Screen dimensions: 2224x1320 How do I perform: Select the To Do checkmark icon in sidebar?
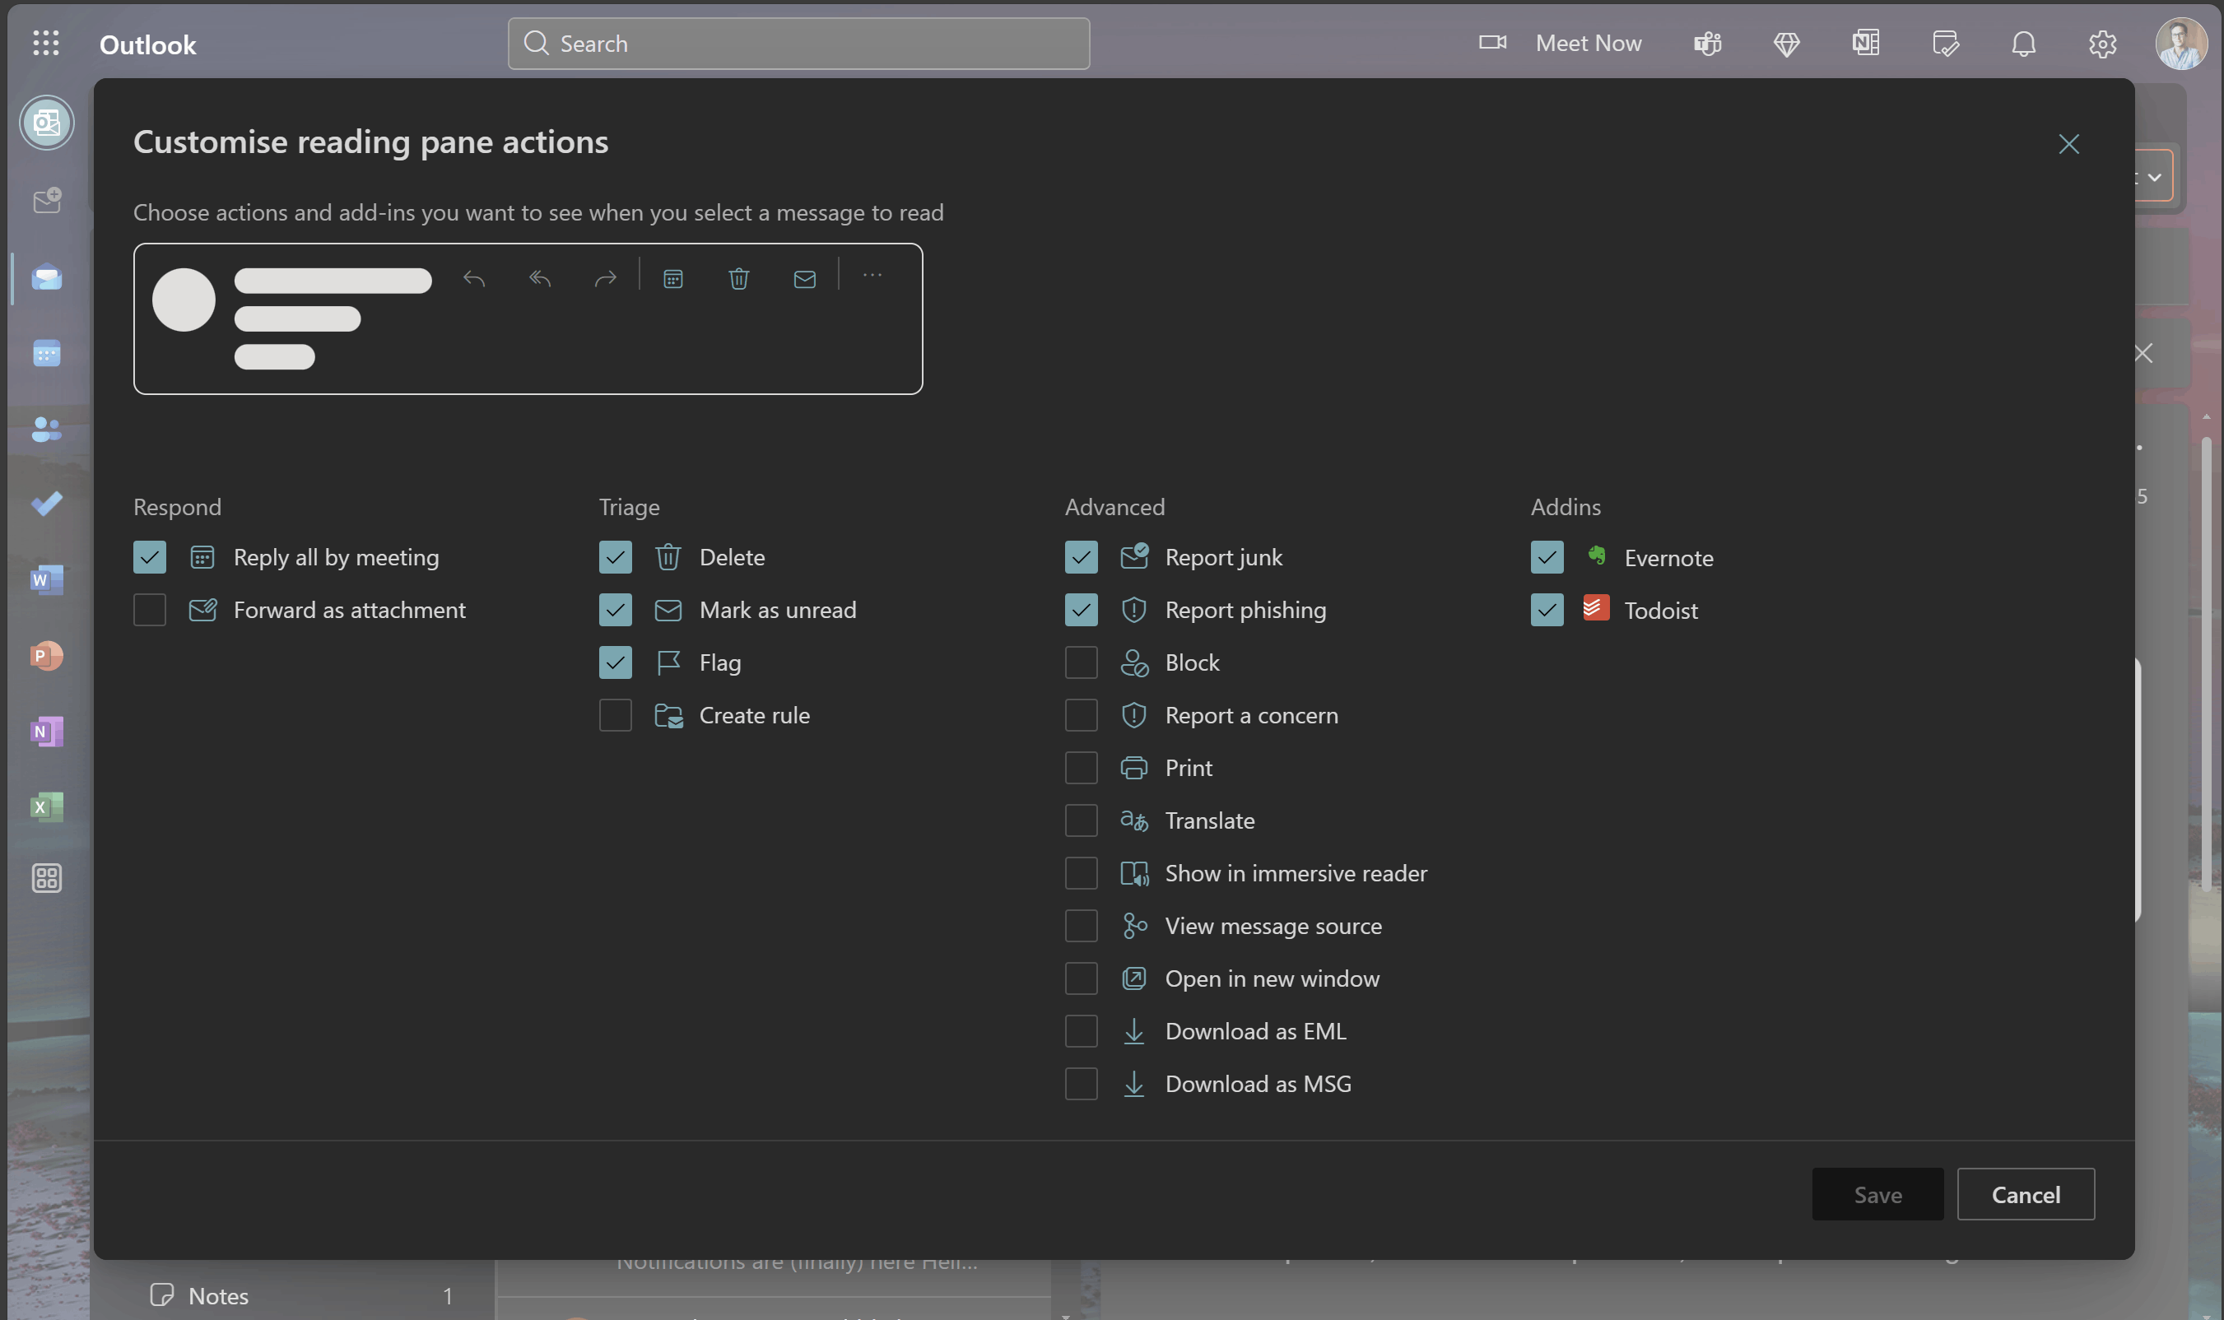tap(45, 504)
